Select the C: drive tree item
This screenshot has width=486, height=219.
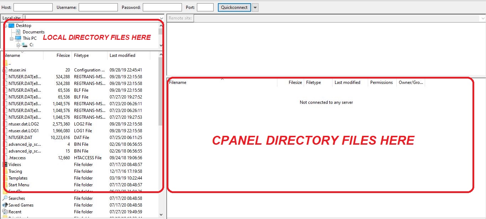(x=31, y=45)
